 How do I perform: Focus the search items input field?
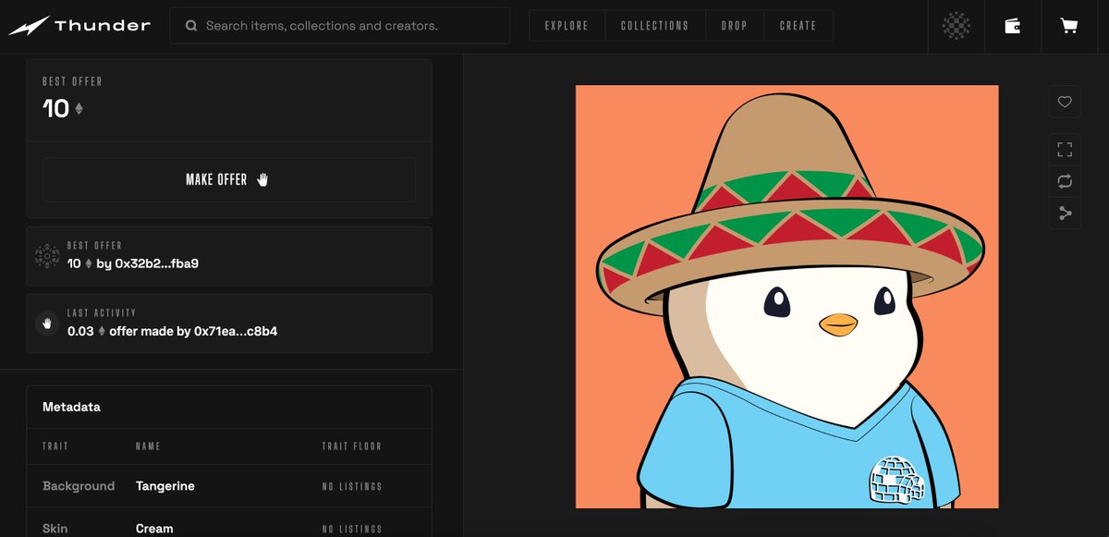point(339,26)
